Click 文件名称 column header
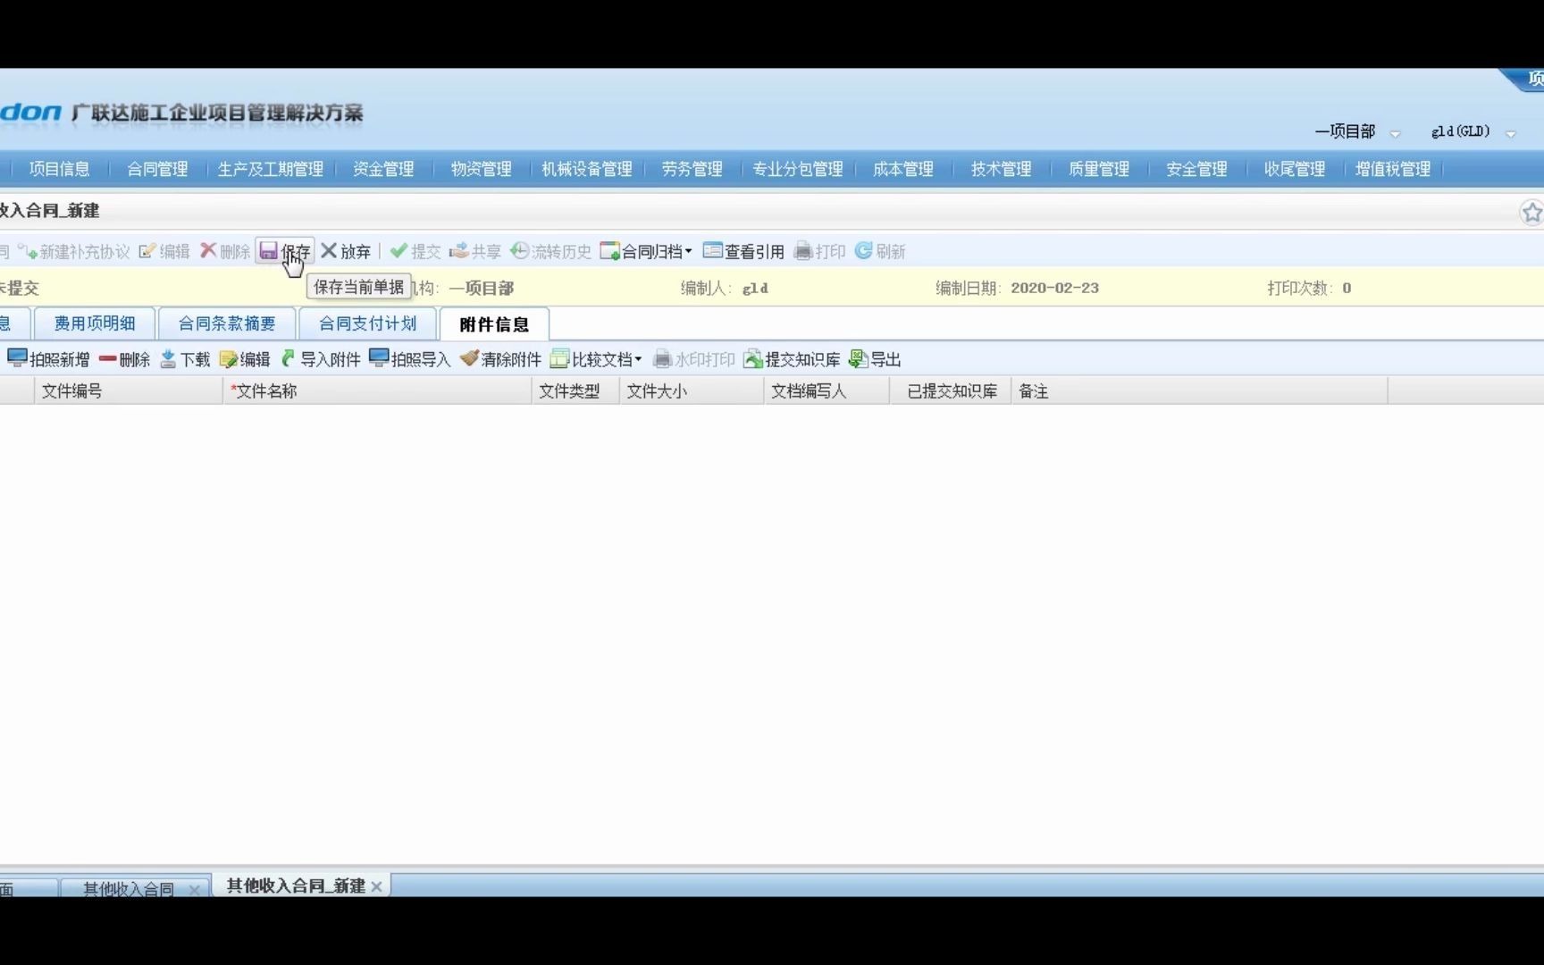This screenshot has height=965, width=1544. click(x=377, y=391)
